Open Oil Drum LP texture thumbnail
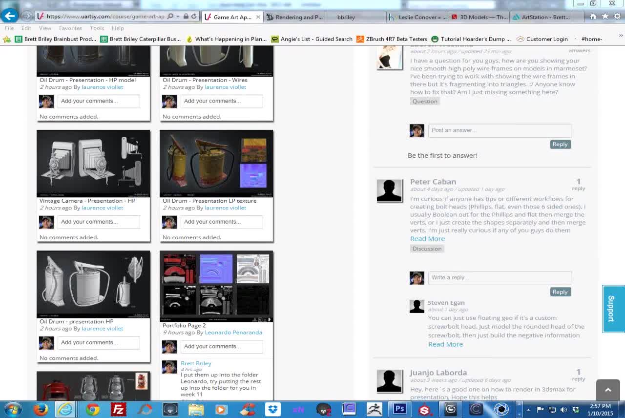 216,164
